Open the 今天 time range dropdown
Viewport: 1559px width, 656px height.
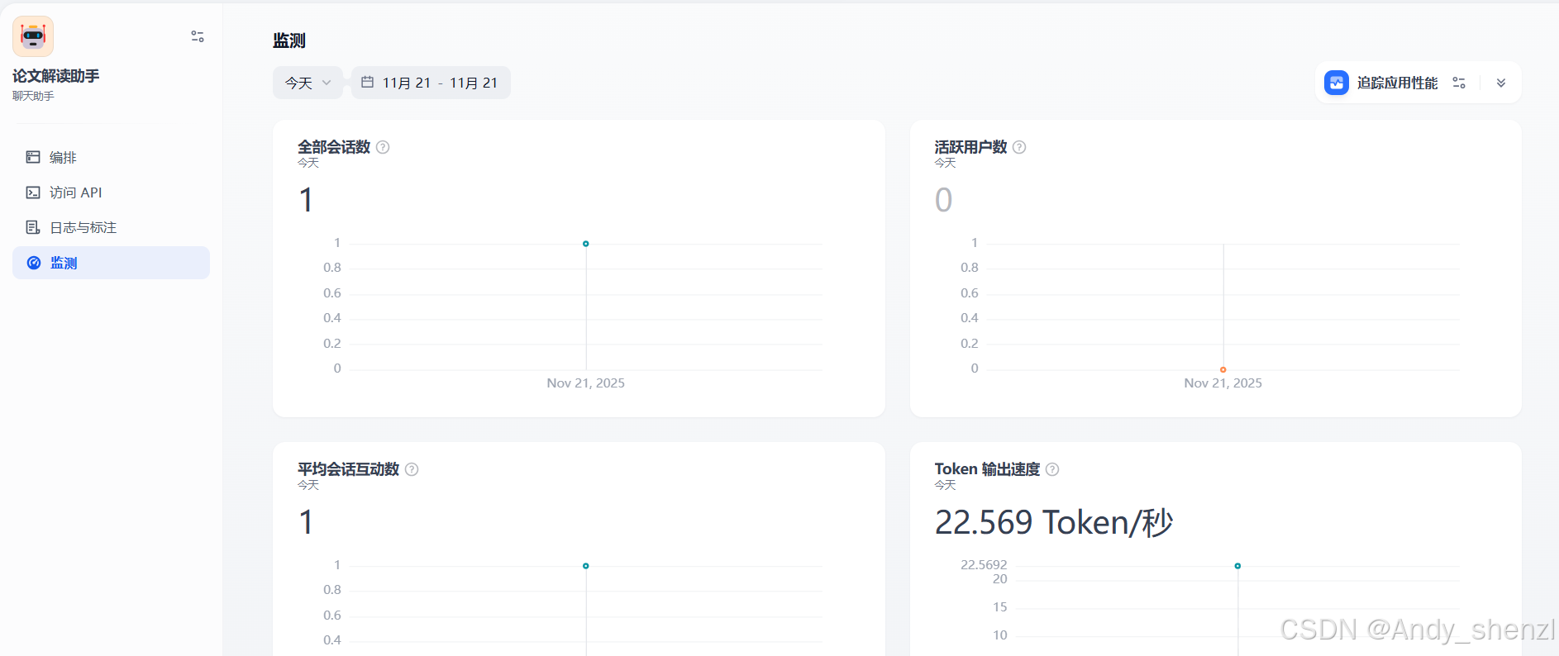308,83
